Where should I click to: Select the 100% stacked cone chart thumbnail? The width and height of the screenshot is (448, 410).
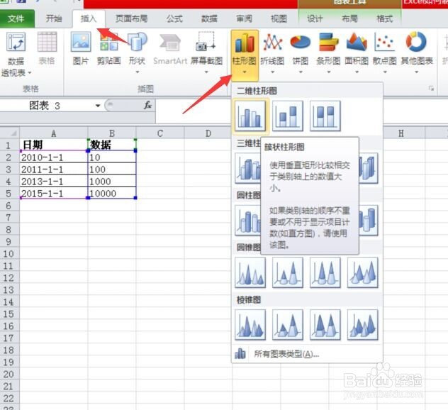click(325, 272)
